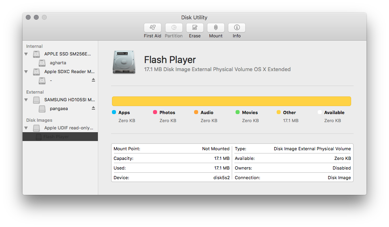
Task: Click the Connection 'Disk Image' value
Action: tap(339, 178)
